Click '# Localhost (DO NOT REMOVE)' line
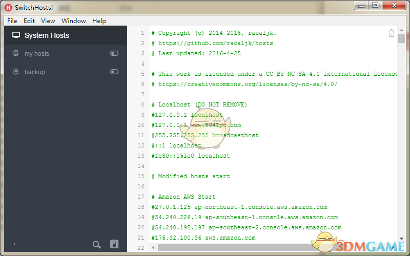This screenshot has width=410, height=256. tap(199, 105)
